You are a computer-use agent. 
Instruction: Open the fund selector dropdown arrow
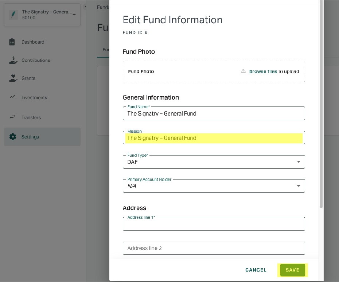point(74,15)
